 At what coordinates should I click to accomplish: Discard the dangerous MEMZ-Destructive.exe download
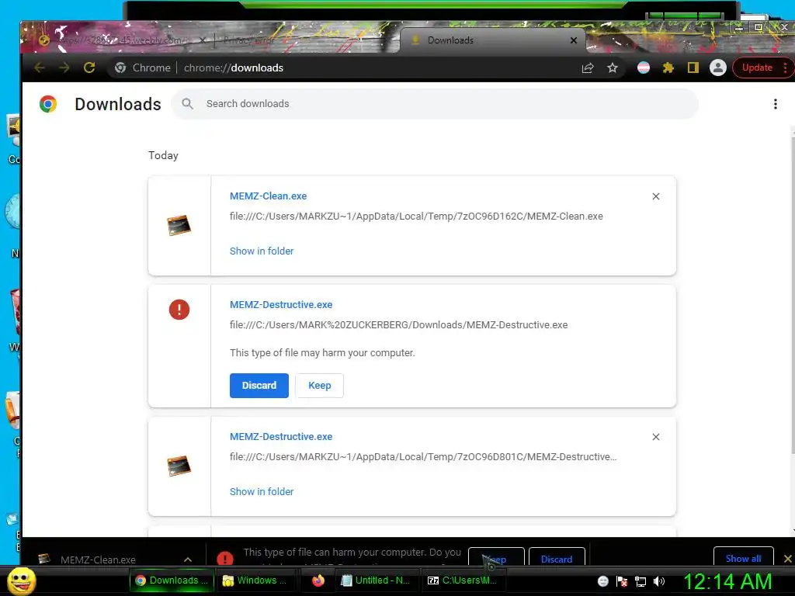pos(259,386)
